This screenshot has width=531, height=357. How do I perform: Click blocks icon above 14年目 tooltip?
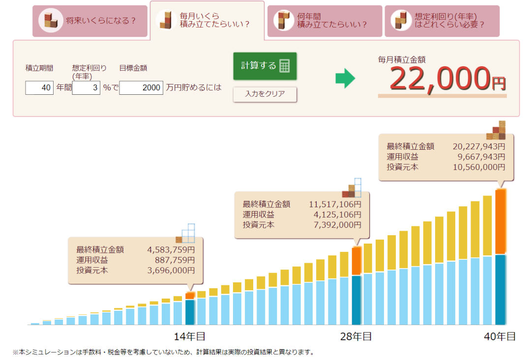185,233
